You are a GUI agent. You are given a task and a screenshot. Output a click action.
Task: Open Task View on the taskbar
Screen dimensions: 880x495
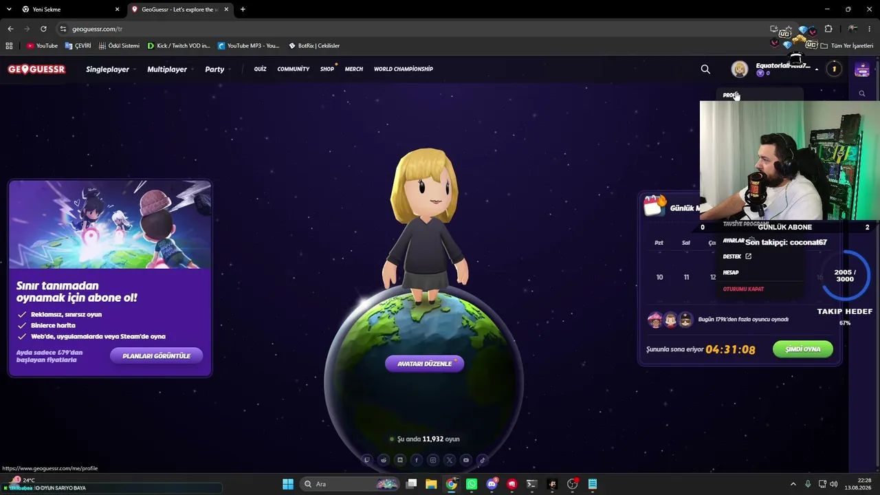pos(411,484)
